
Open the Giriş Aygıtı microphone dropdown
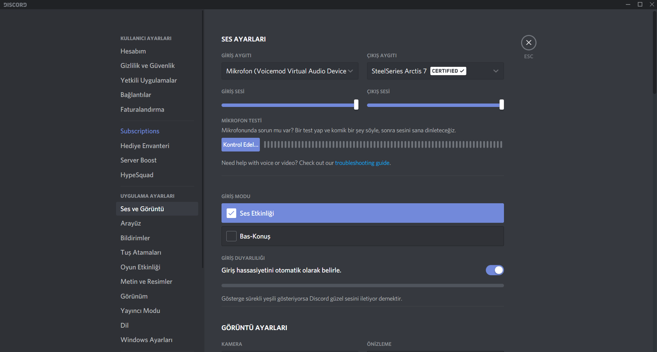pos(290,71)
